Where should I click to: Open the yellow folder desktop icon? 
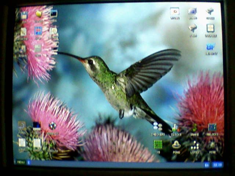click(x=39, y=14)
